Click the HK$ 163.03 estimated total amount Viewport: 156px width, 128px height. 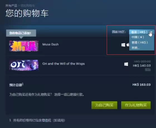(142, 85)
